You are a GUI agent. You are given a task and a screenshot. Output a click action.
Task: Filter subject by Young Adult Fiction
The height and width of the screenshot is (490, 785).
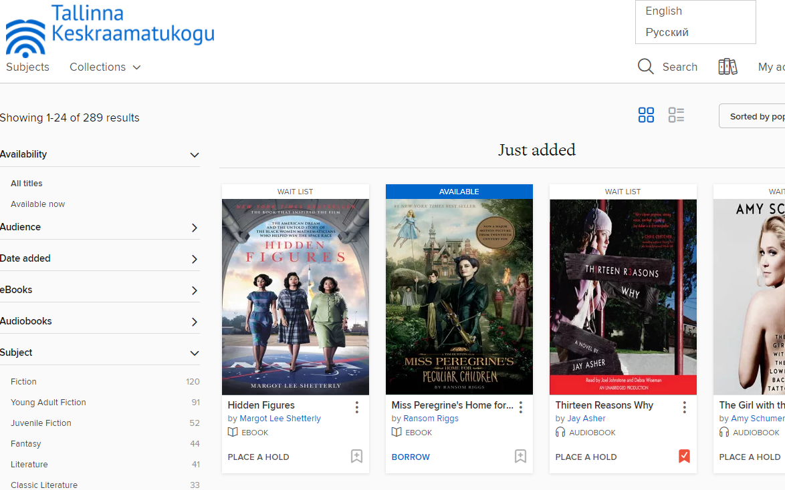tap(48, 403)
